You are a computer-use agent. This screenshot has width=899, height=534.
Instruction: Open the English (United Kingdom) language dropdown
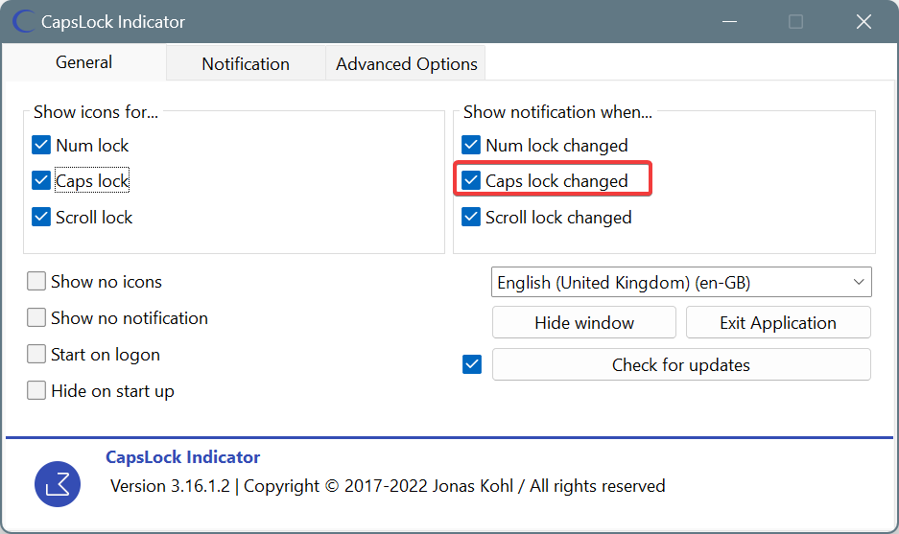click(681, 282)
